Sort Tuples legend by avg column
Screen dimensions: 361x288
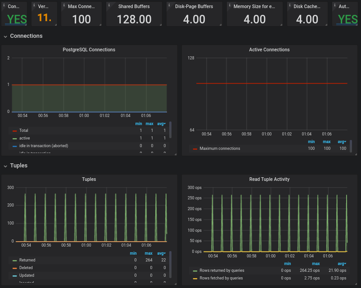pyautogui.click(x=161, y=253)
